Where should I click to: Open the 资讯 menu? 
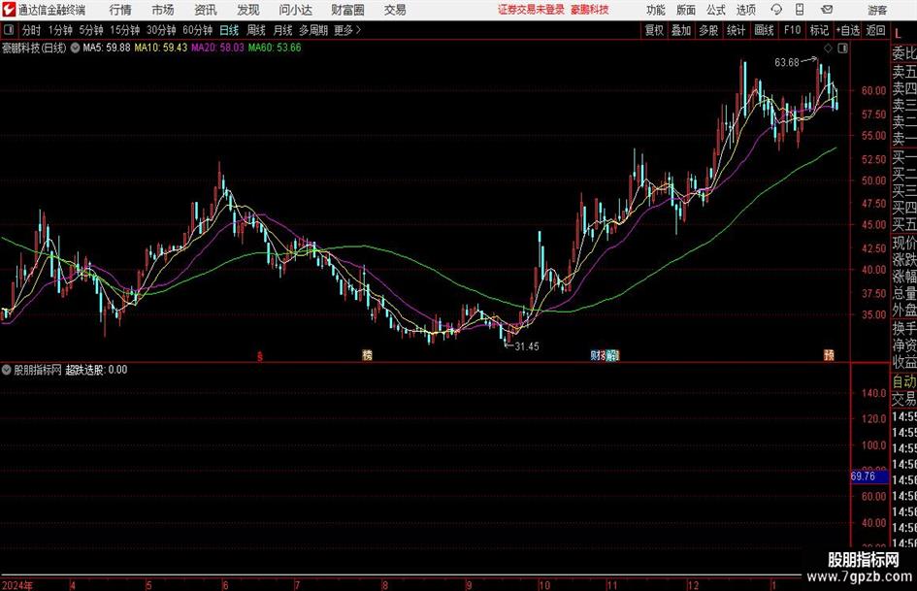tap(206, 10)
